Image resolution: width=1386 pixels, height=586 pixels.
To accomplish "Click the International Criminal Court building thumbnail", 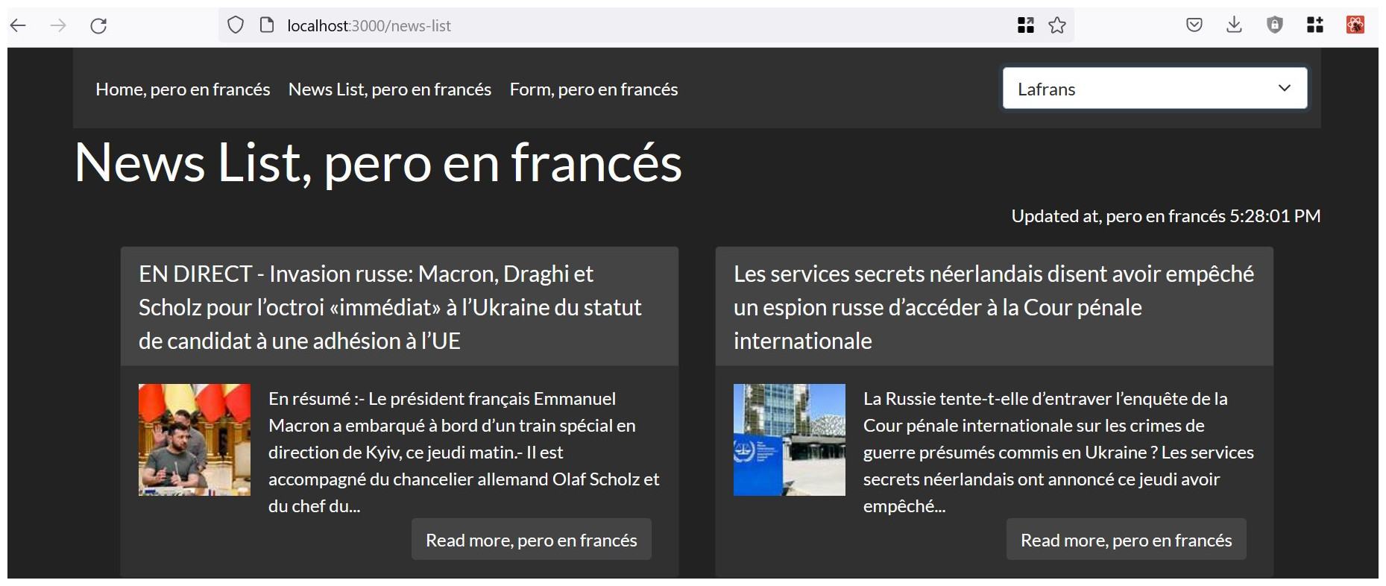I will 790,440.
